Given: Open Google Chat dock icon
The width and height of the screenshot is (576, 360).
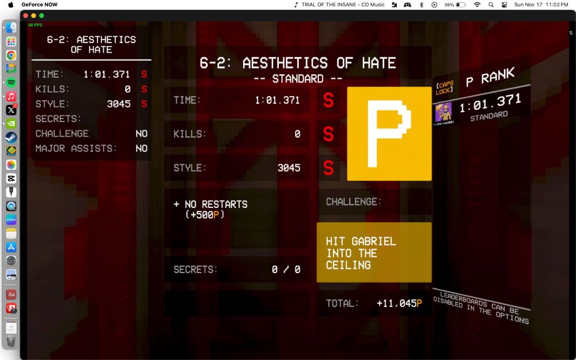Looking at the screenshot, I should pyautogui.click(x=11, y=69).
